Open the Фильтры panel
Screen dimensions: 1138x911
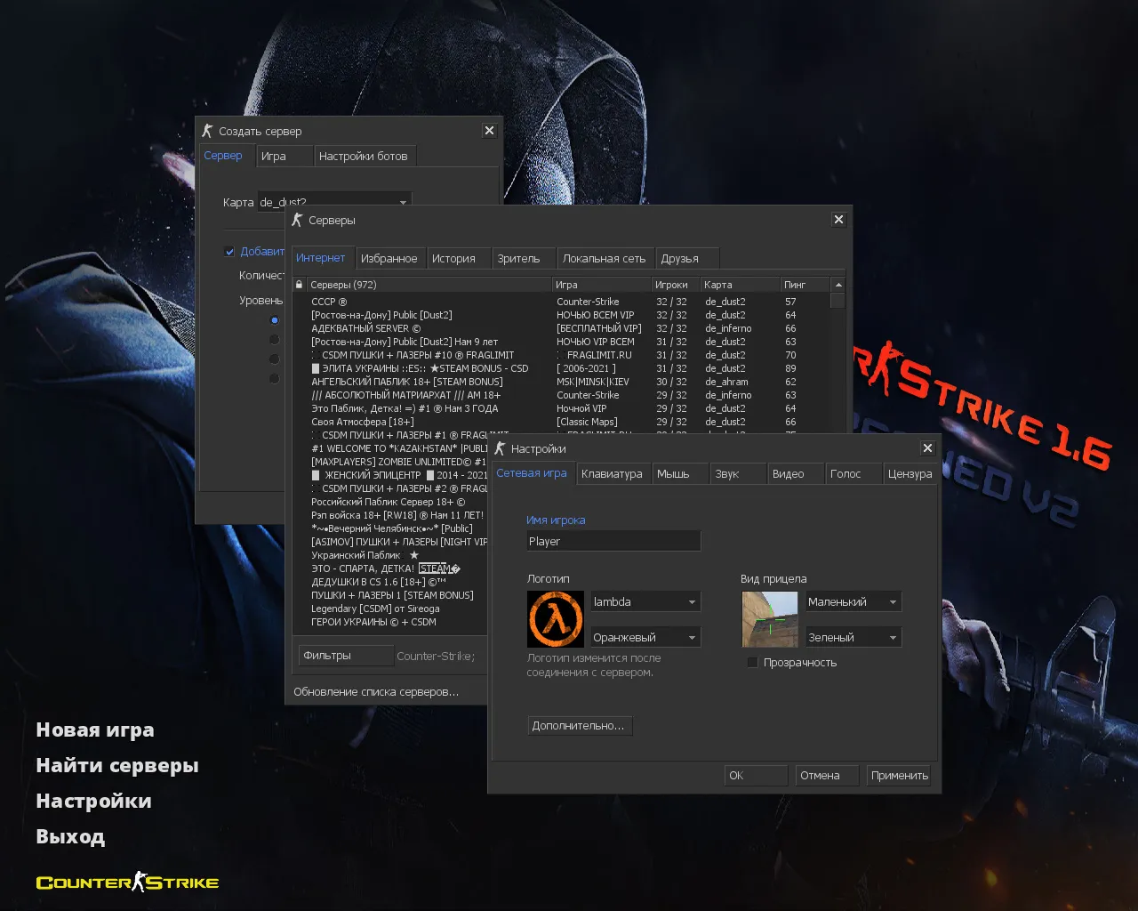coord(345,655)
